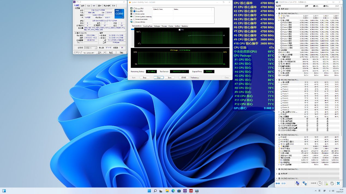Click the Preferences button in AIDA64
This screenshot has width=346, height=194.
click(x=195, y=77)
